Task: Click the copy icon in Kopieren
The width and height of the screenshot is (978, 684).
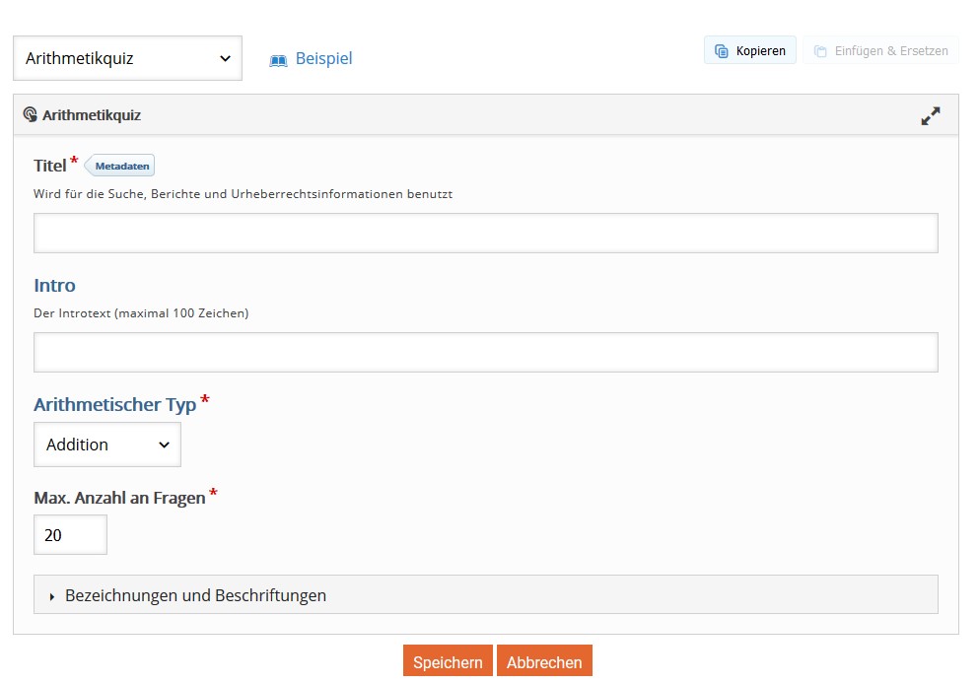Action: 721,51
